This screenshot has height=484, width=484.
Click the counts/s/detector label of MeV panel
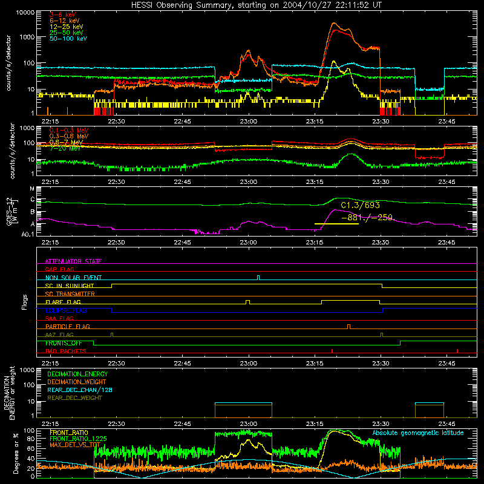click(12, 151)
